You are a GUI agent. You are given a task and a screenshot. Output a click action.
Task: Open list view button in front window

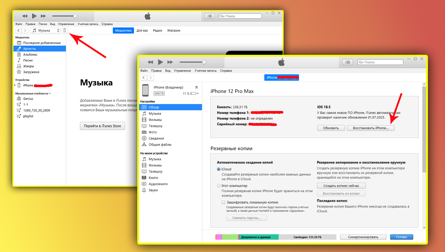pos(347,62)
